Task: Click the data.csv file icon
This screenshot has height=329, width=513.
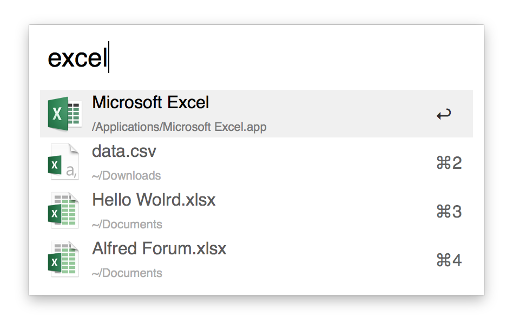Action: 64,162
